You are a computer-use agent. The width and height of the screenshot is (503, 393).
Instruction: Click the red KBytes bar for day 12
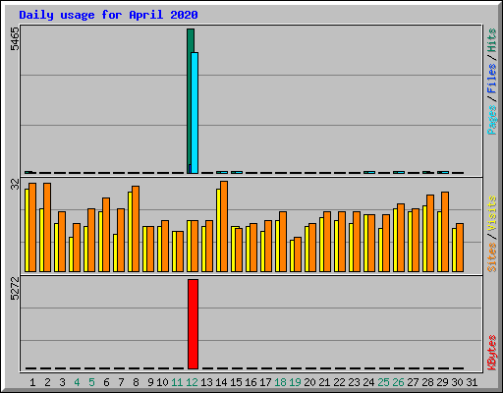click(193, 324)
